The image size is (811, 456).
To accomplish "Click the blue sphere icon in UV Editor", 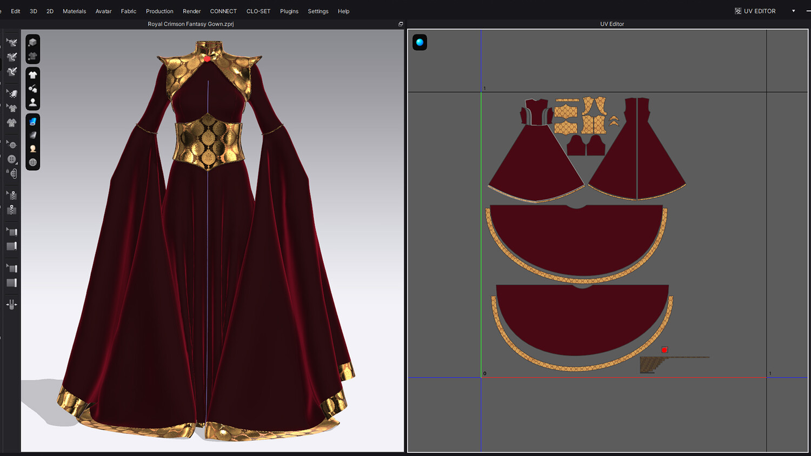I will [x=420, y=42].
